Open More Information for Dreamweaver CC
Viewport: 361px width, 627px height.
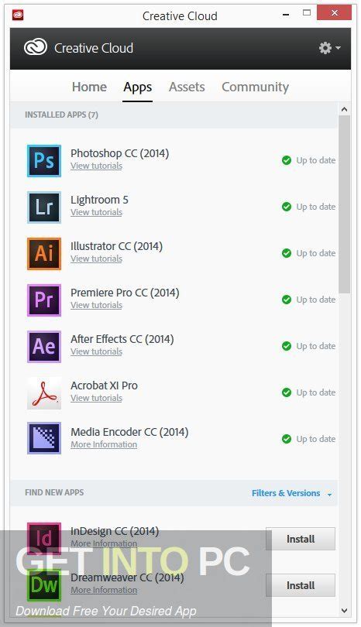pos(104,590)
